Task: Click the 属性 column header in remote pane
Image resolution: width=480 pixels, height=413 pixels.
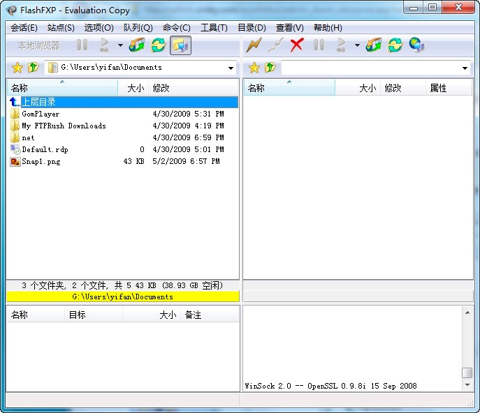Action: tap(438, 88)
